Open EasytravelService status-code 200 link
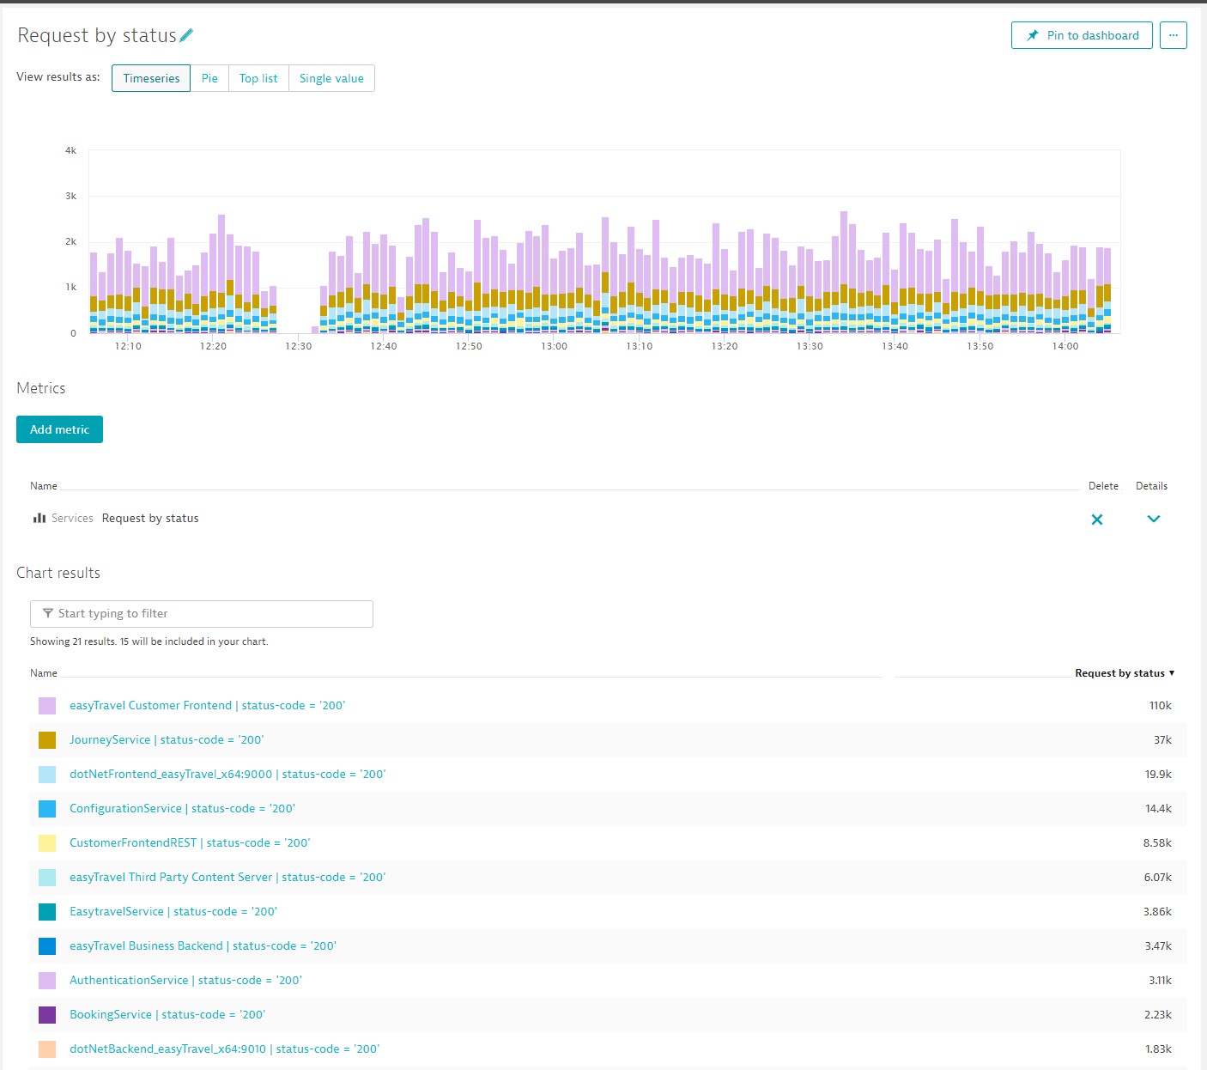Viewport: 1207px width, 1070px height. pos(173,911)
